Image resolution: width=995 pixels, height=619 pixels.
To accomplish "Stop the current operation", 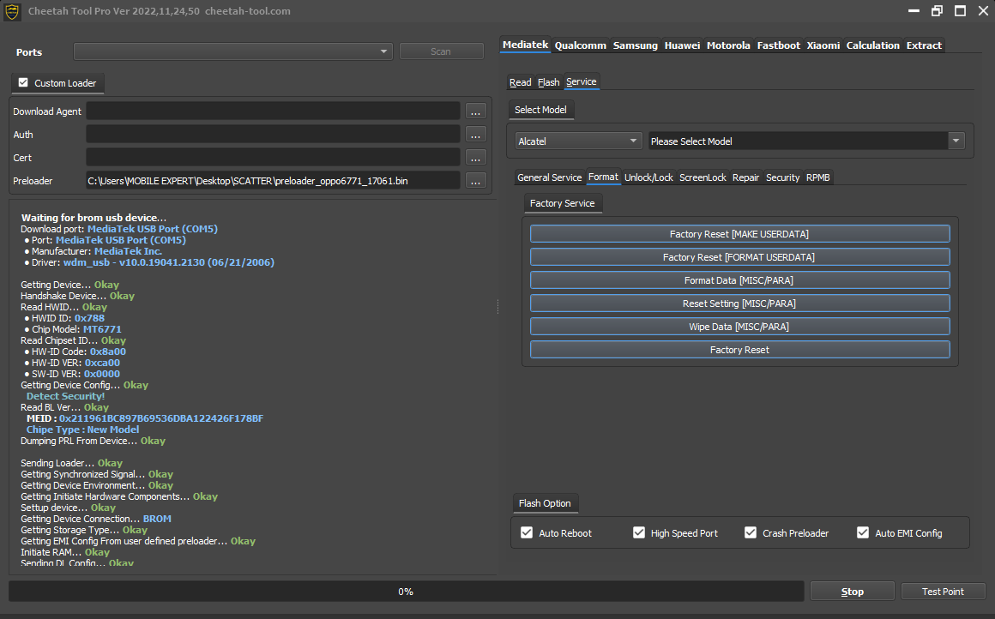I will [853, 591].
